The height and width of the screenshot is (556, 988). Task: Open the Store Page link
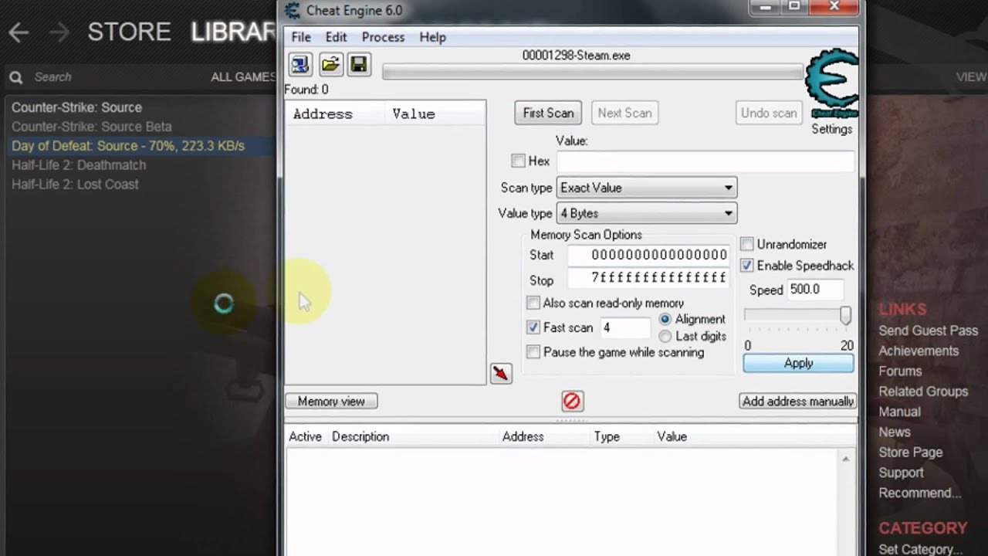click(x=910, y=453)
